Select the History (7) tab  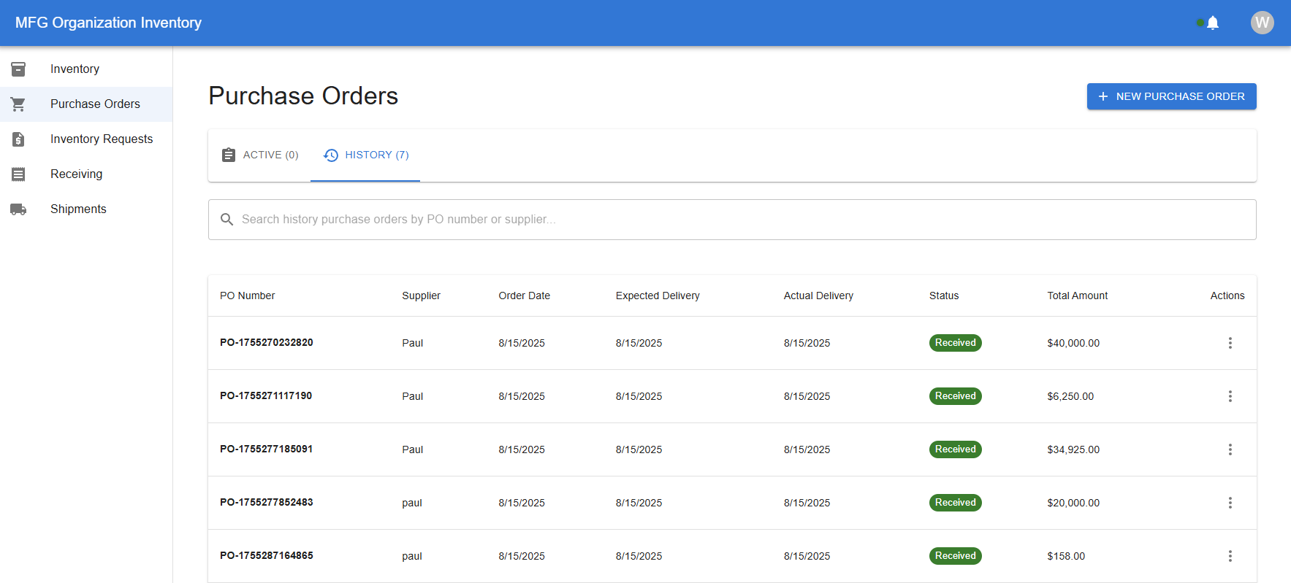pyautogui.click(x=366, y=155)
